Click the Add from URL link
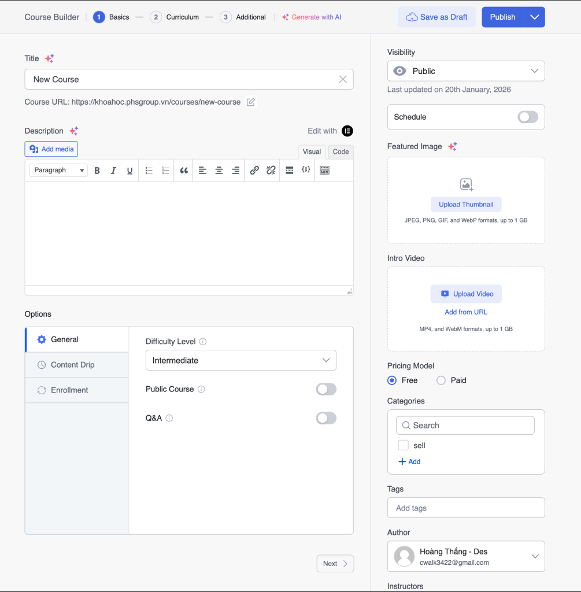This screenshot has height=592, width=581. click(x=466, y=312)
